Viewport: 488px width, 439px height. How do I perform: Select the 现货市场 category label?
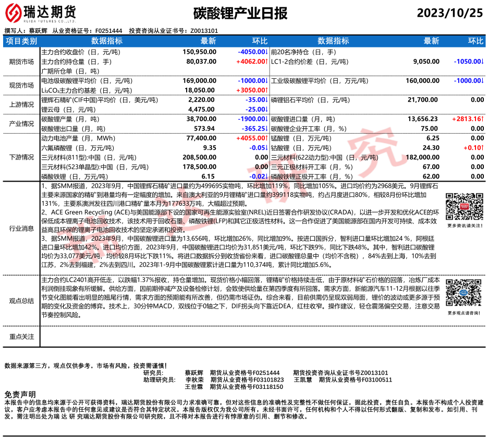point(21,85)
